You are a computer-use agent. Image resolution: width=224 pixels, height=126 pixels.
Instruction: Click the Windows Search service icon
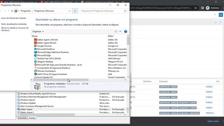pyautogui.click(x=19, y=100)
